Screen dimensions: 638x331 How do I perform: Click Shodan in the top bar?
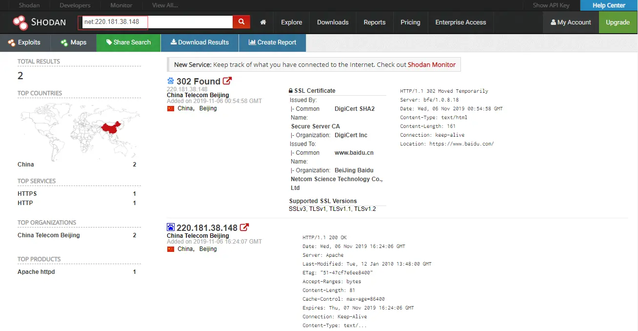(x=29, y=5)
